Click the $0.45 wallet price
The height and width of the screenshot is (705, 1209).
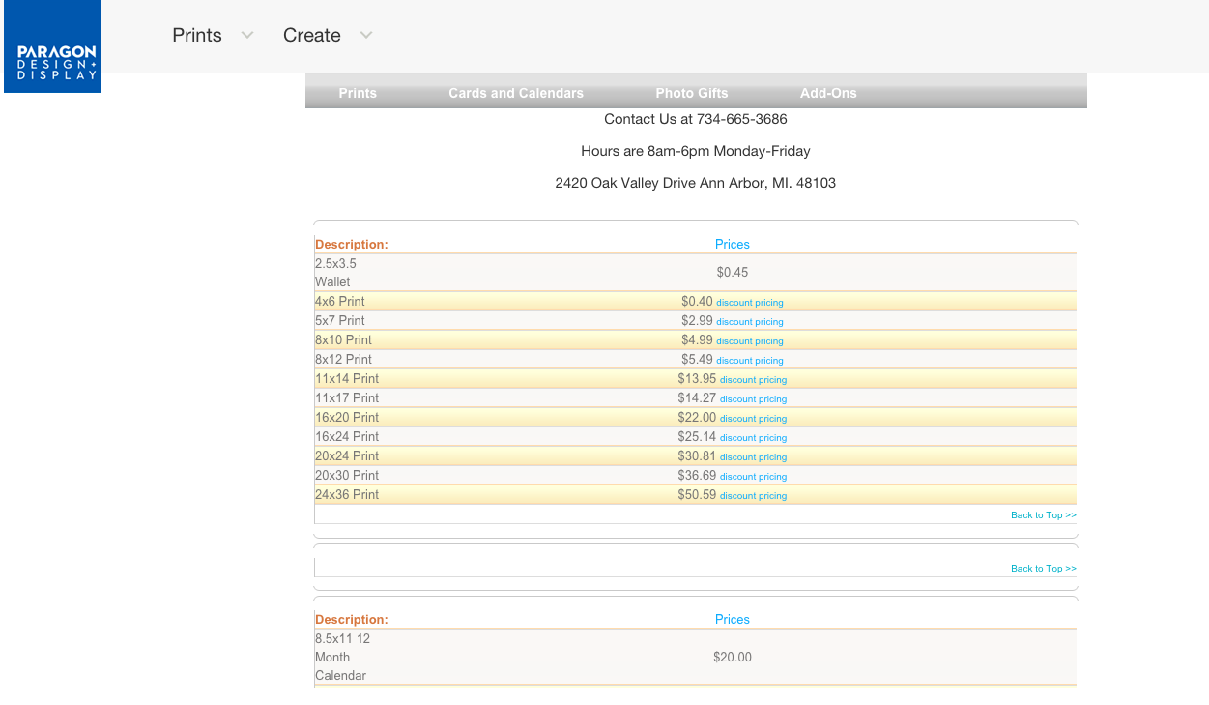(733, 273)
